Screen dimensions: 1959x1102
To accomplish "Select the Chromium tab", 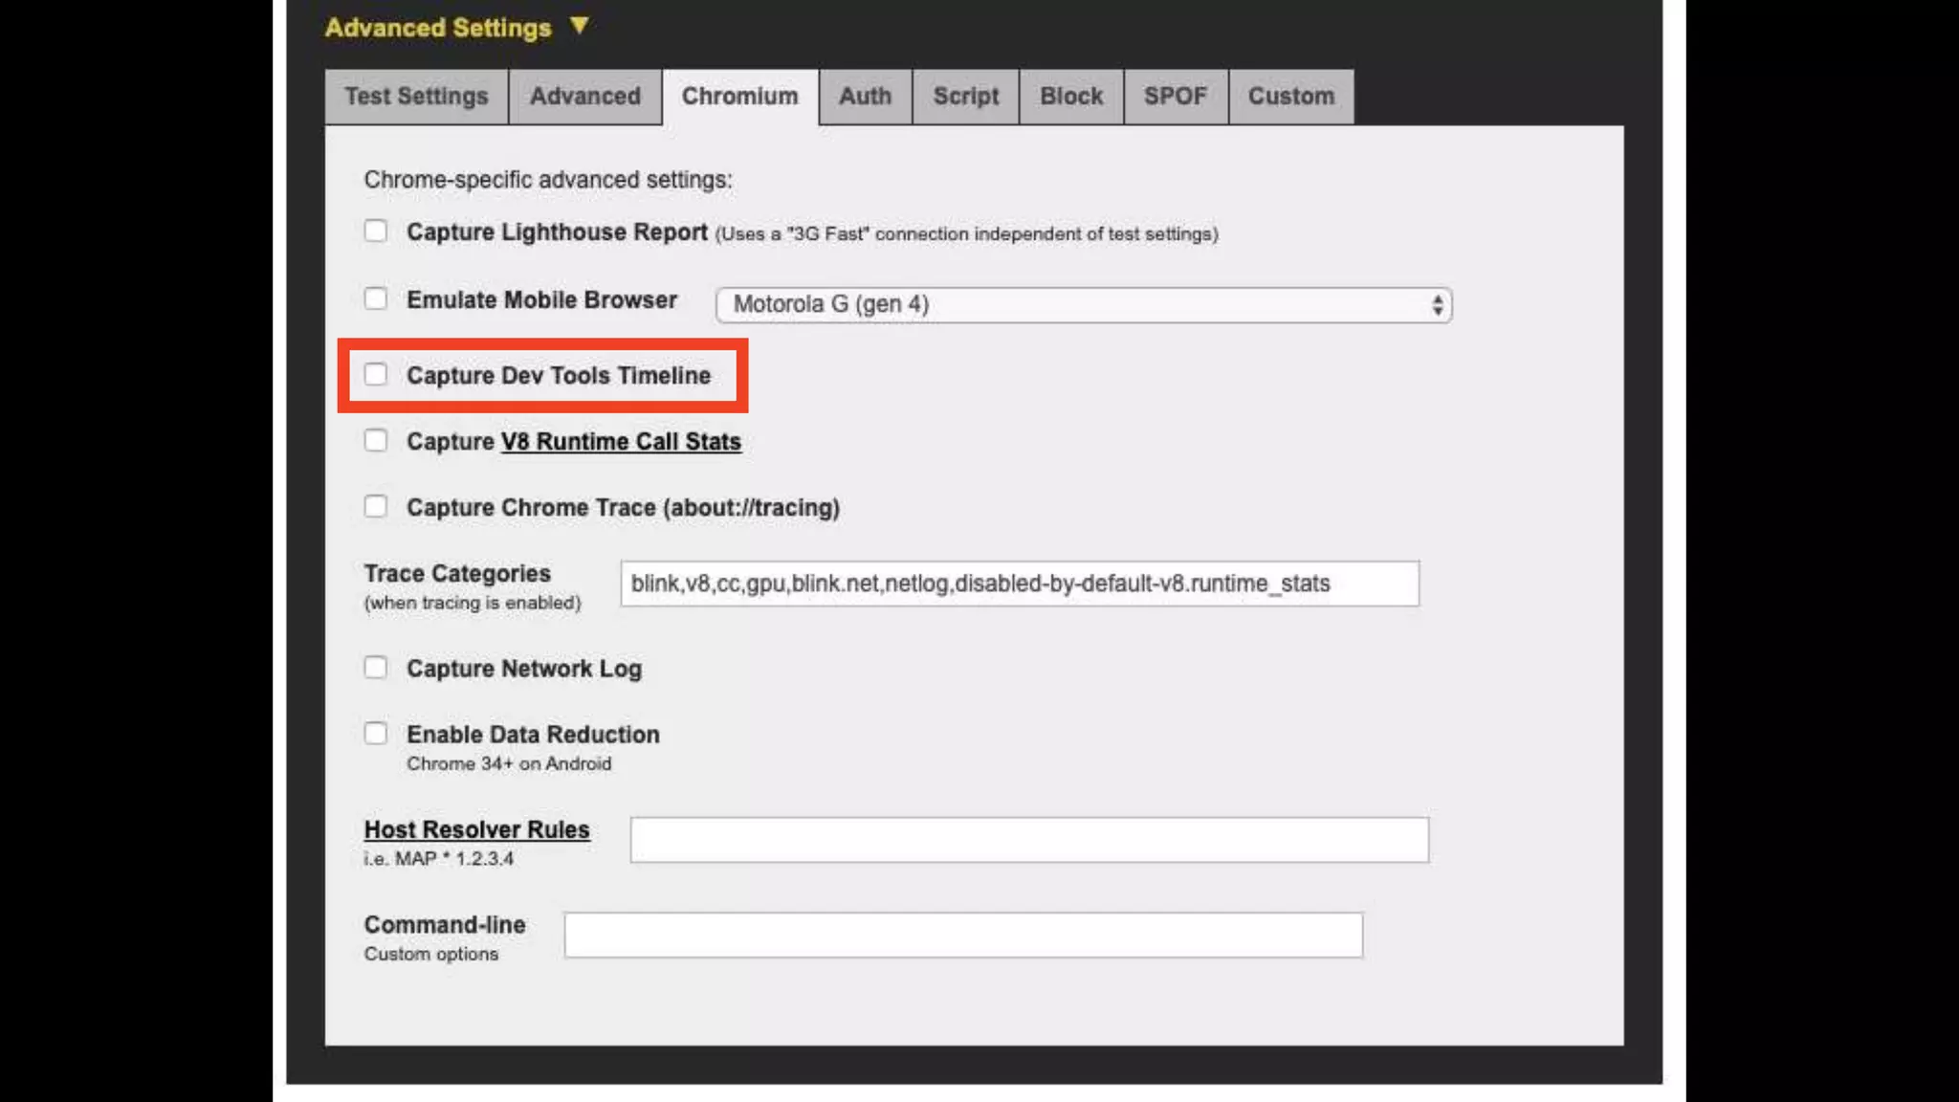I will 739,97.
